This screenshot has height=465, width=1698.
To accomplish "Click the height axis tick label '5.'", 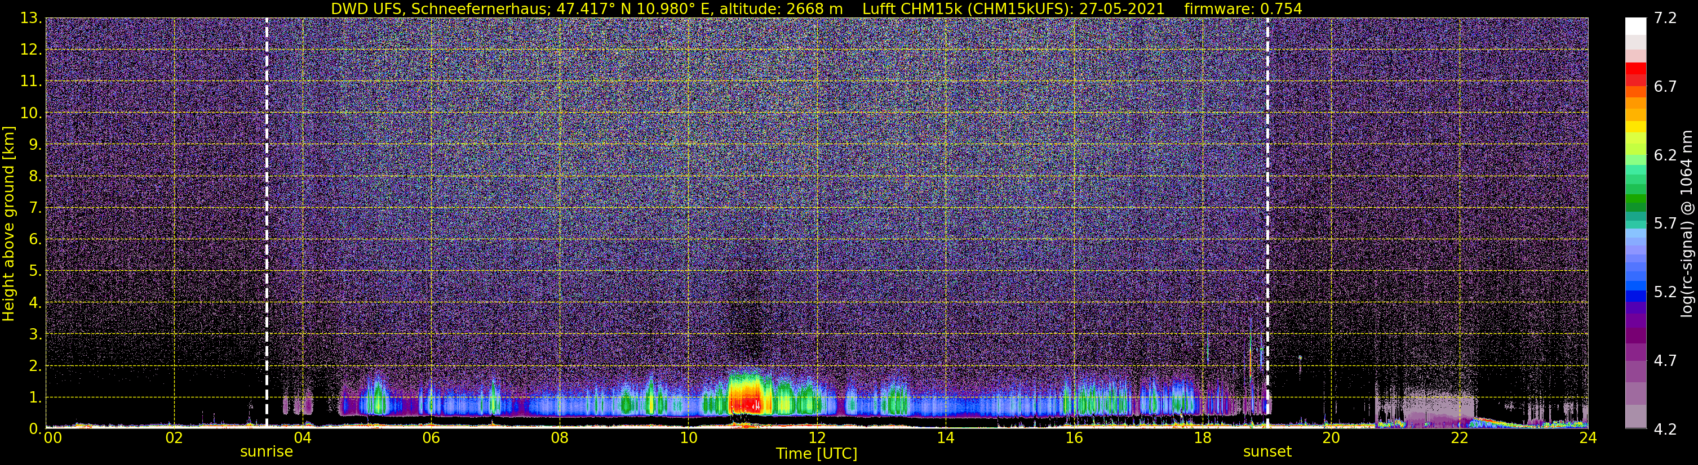I will click(34, 271).
